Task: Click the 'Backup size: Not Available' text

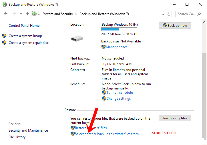Action: point(121,41)
